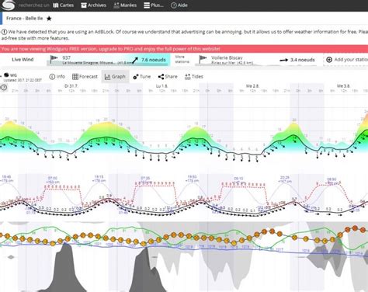Open the Tune settings

[x=141, y=77]
